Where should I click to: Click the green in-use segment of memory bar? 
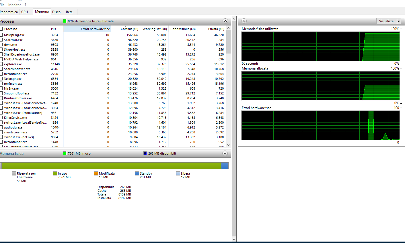pos(111,166)
